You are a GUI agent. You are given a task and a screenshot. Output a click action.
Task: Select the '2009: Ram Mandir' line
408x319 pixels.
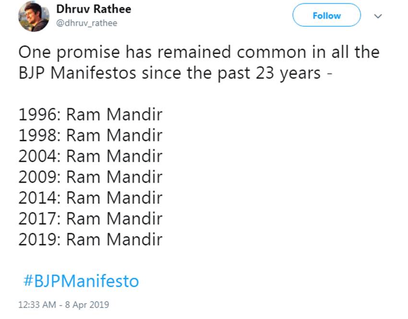(x=90, y=177)
